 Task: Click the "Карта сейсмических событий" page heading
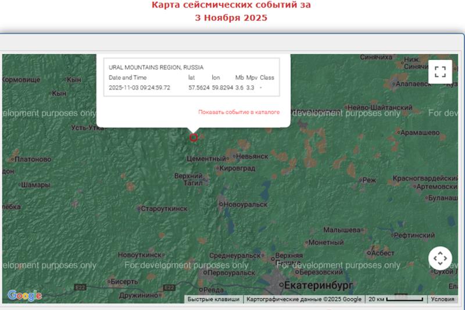(231, 5)
